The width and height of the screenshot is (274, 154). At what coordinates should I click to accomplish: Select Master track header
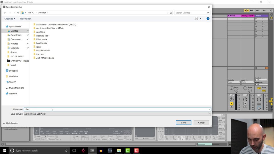tap(261, 16)
